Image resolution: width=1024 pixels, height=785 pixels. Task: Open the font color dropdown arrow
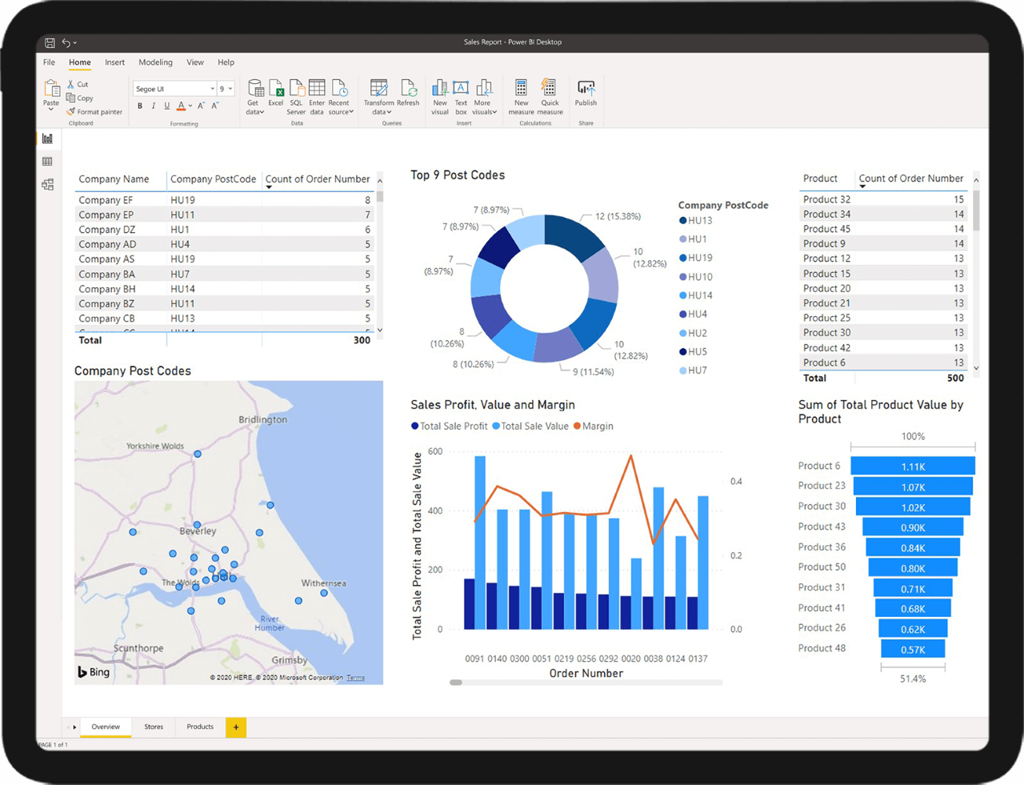[190, 106]
